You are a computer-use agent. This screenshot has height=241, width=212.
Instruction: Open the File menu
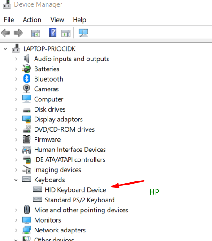[x=9, y=20]
